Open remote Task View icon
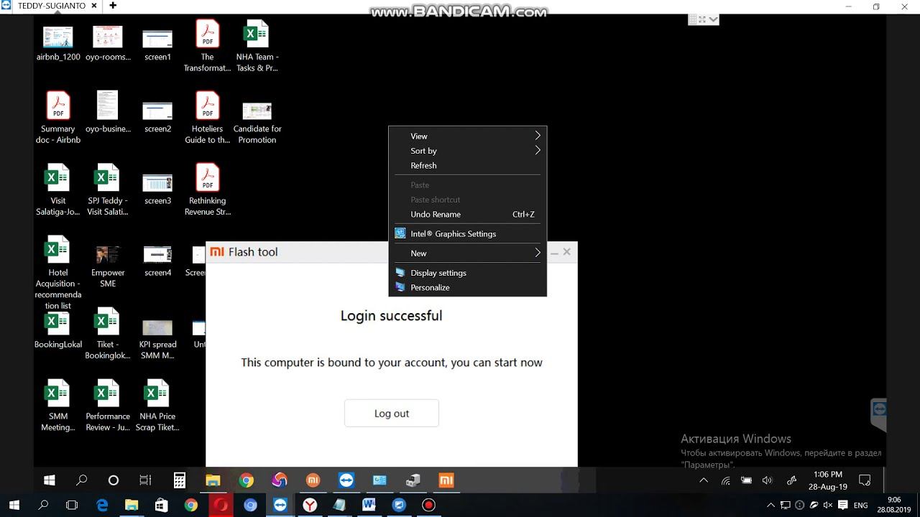Viewport: 920px width, 517px height. coord(145,480)
